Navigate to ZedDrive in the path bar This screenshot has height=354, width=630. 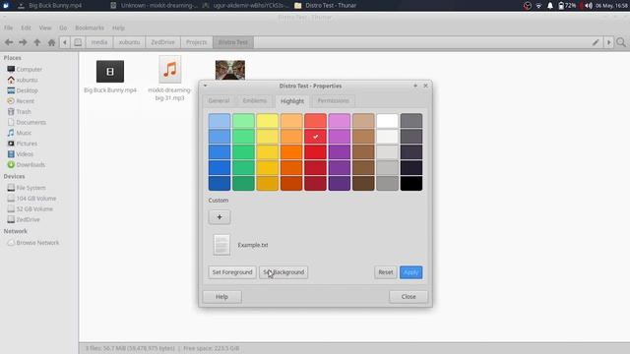tap(162, 42)
